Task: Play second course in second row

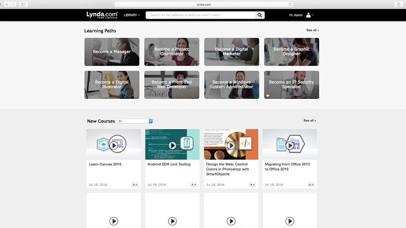Action: (173, 221)
